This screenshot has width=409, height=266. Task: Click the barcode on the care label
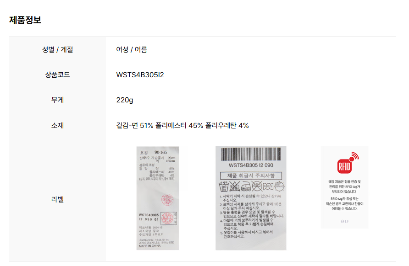[x=251, y=154]
